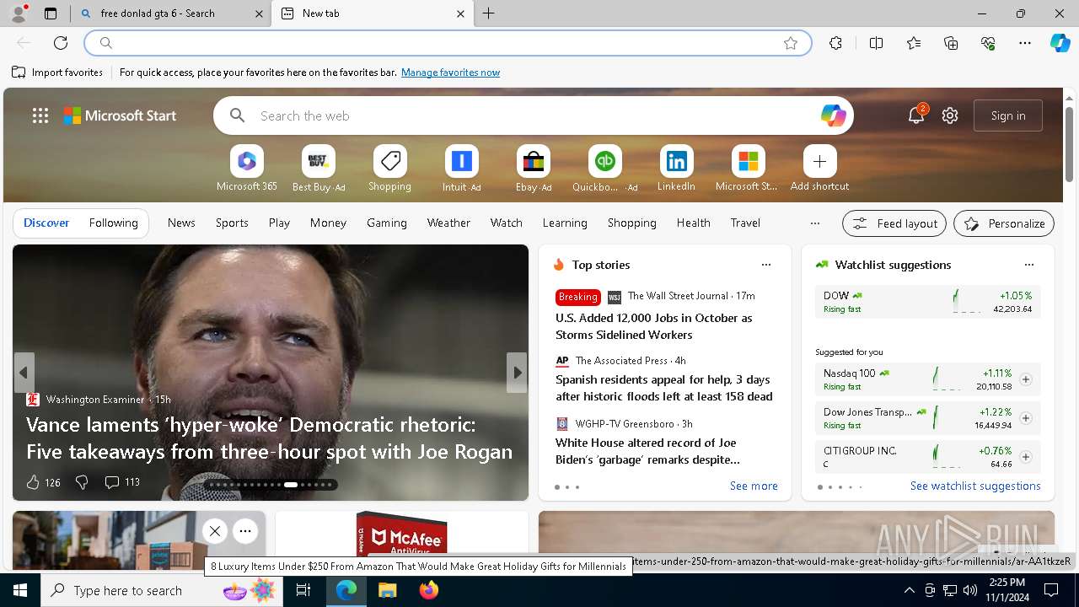
Task: Open Browser essentials heart icon
Action: tap(988, 43)
